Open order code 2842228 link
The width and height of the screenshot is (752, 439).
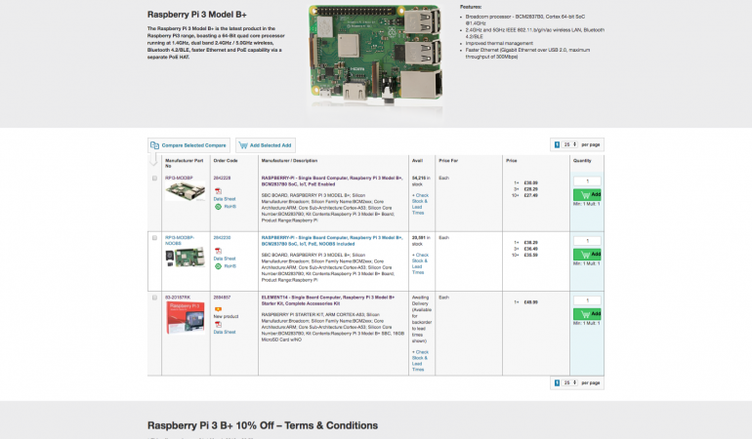tap(222, 178)
